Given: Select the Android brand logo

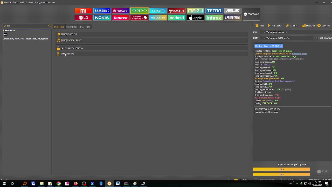Looking at the screenshot, I should (x=177, y=18).
